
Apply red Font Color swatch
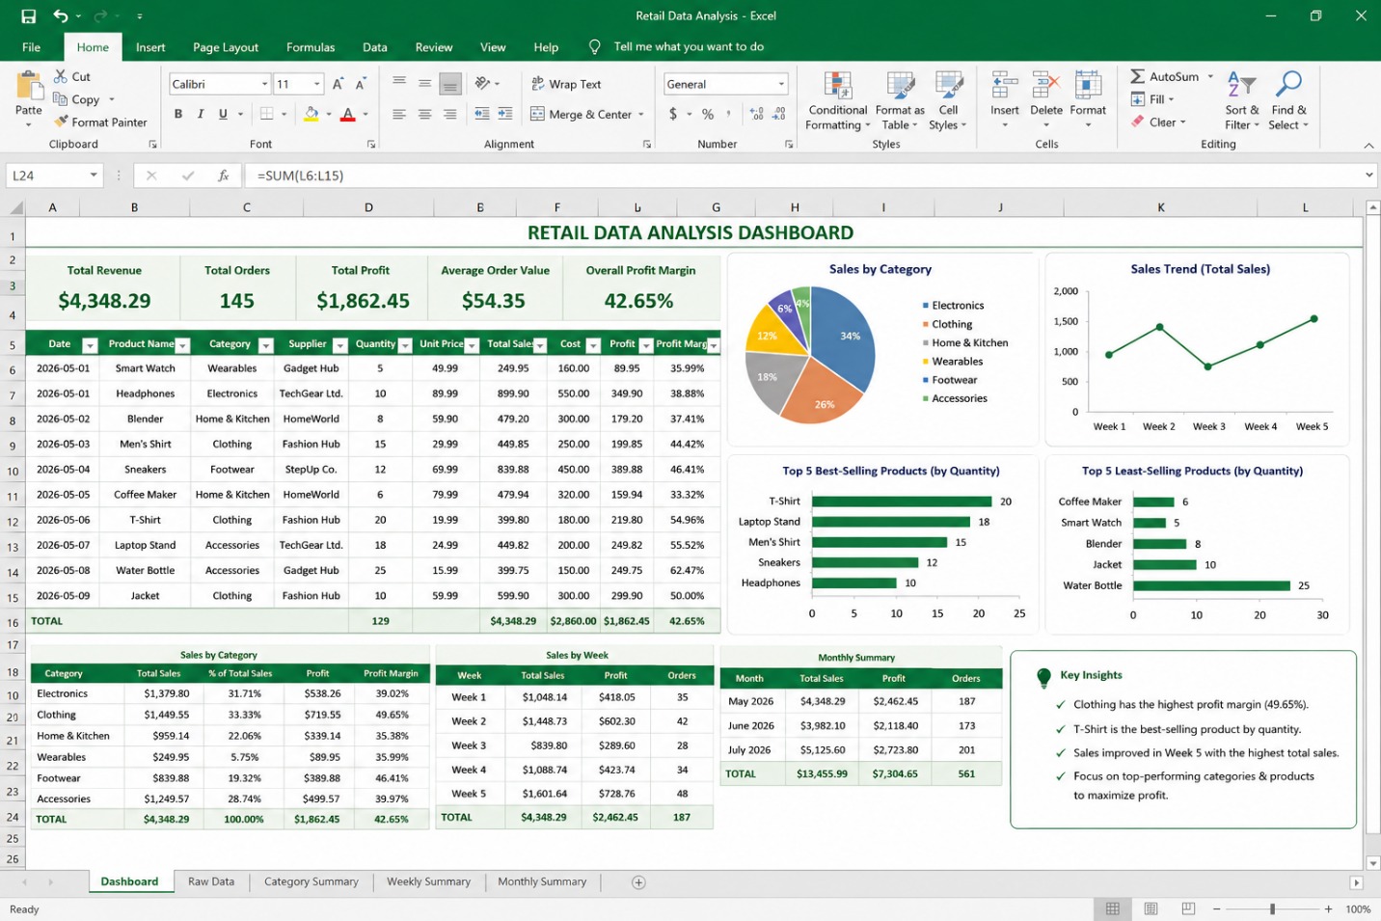(348, 114)
